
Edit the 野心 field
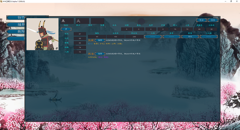coord(175,29)
